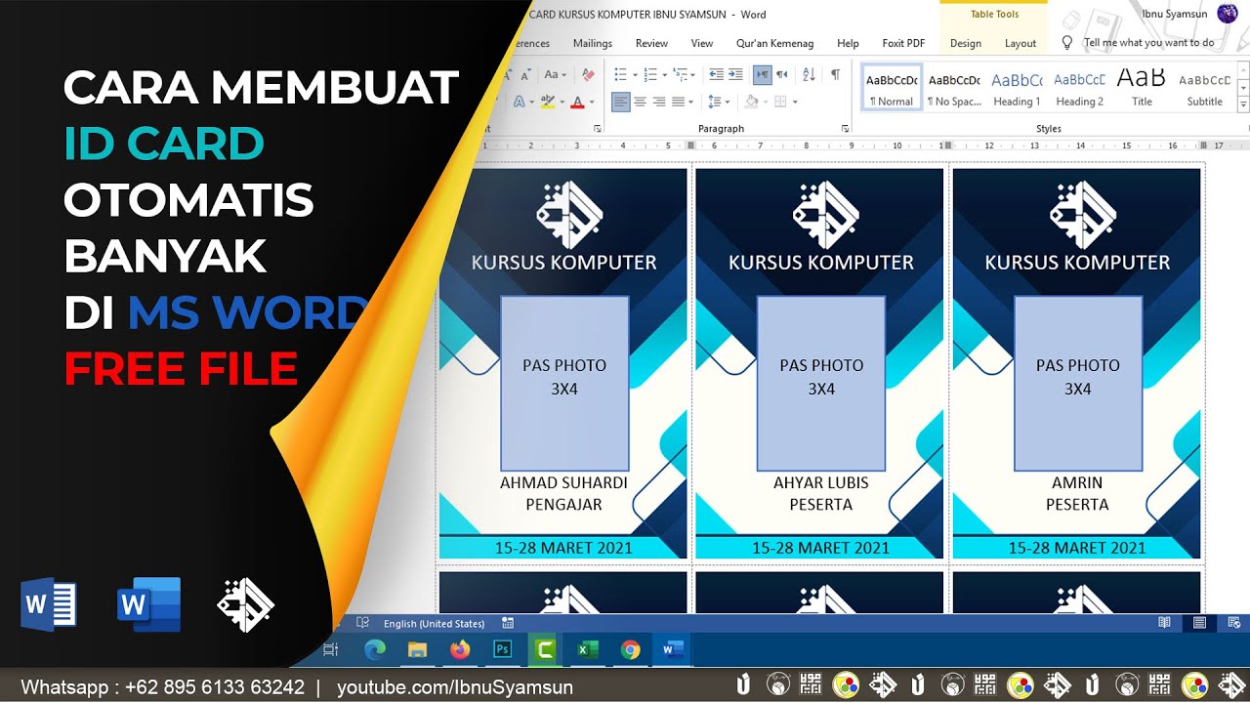Open Google Chrome from the taskbar
This screenshot has width=1250, height=703.
coord(630,649)
